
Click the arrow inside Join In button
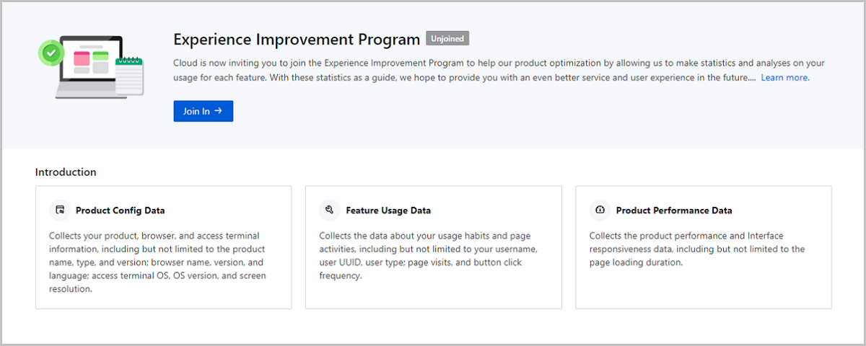point(219,111)
